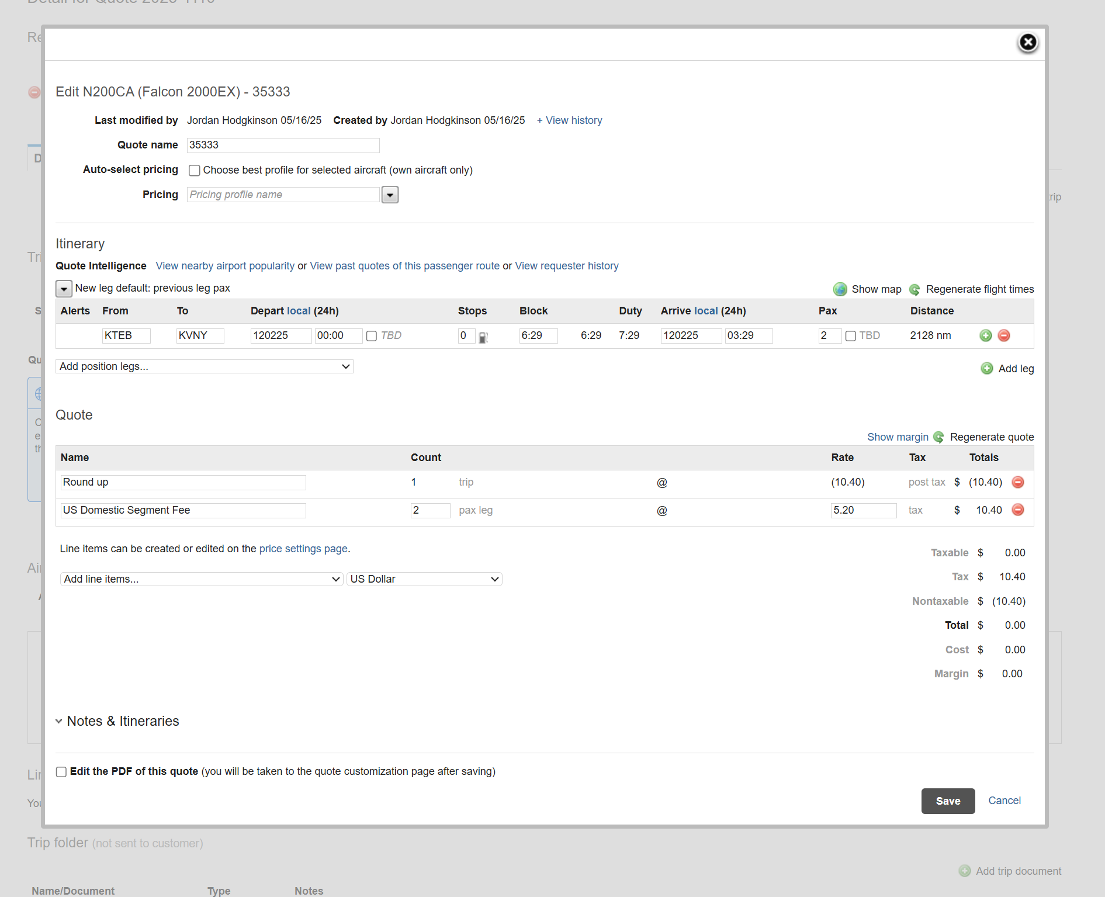Image resolution: width=1105 pixels, height=897 pixels.
Task: Click the departure time field 00:00
Action: pos(338,336)
